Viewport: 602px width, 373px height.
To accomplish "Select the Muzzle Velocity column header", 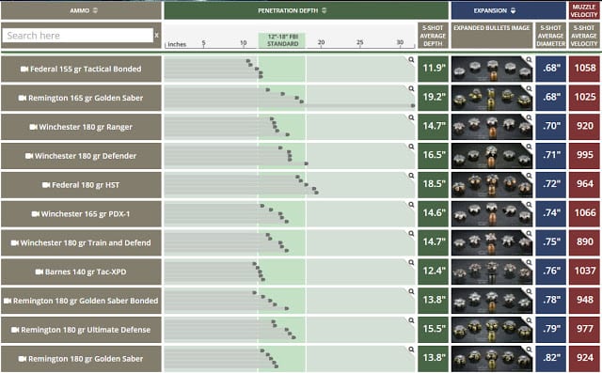I will 584,10.
